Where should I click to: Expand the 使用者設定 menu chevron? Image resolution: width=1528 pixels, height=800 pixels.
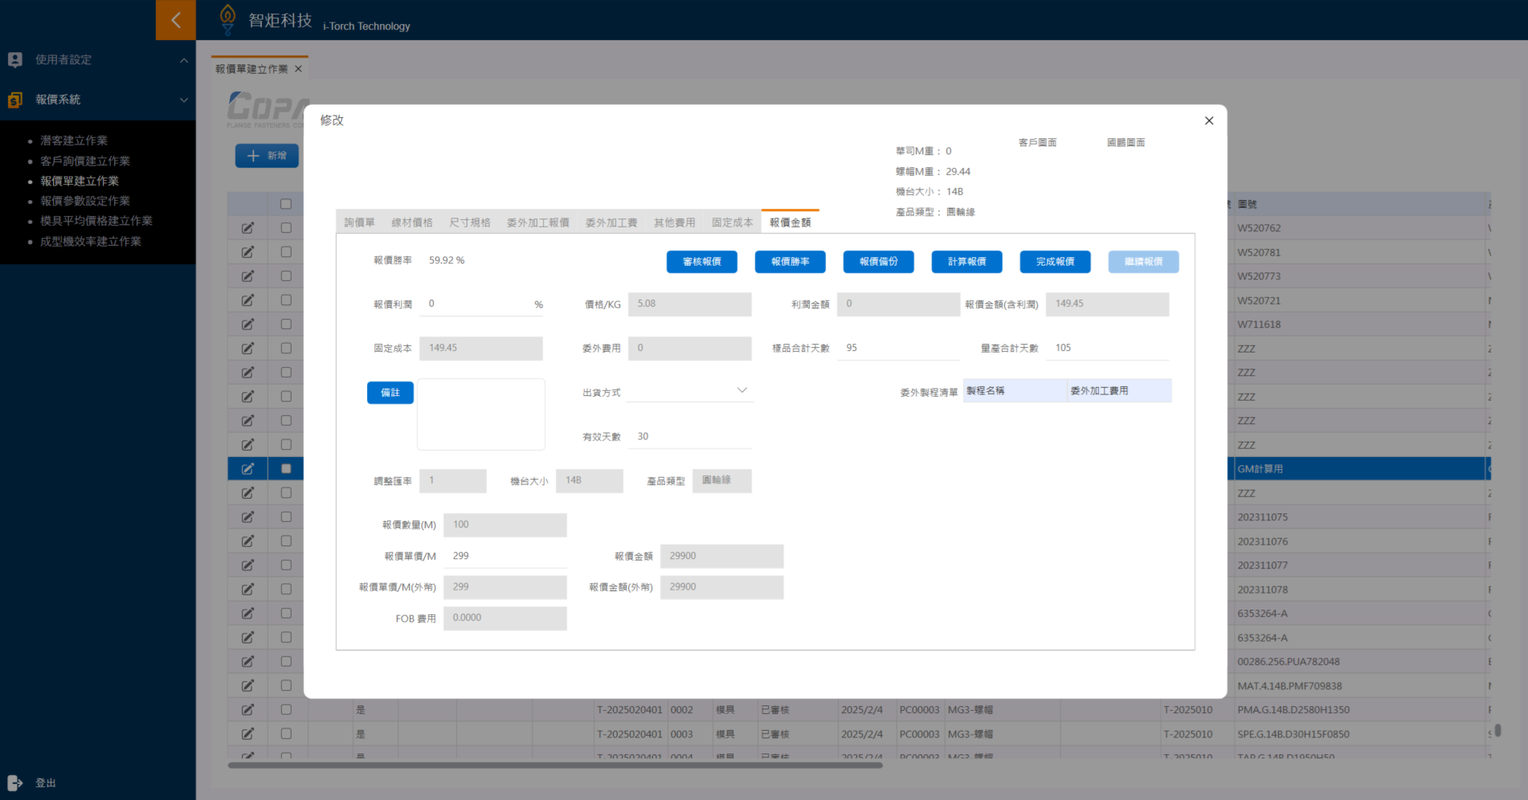click(183, 60)
